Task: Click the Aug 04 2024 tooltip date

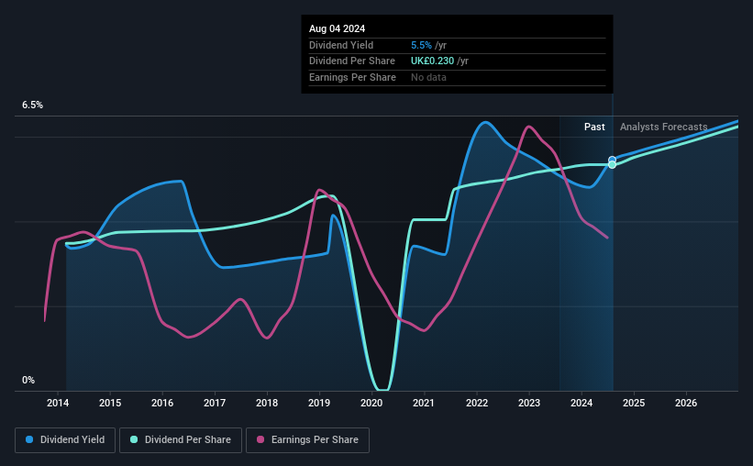Action: tap(338, 28)
